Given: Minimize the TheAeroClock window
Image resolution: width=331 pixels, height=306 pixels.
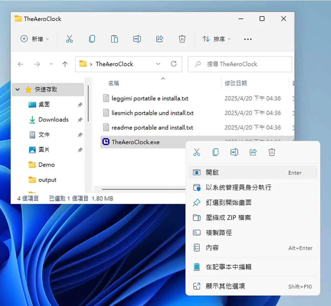Looking at the screenshot, I should pyautogui.click(x=241, y=19).
